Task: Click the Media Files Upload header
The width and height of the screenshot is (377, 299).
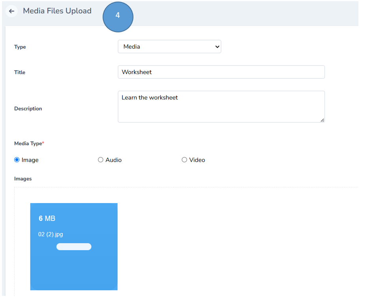Action: pos(57,11)
